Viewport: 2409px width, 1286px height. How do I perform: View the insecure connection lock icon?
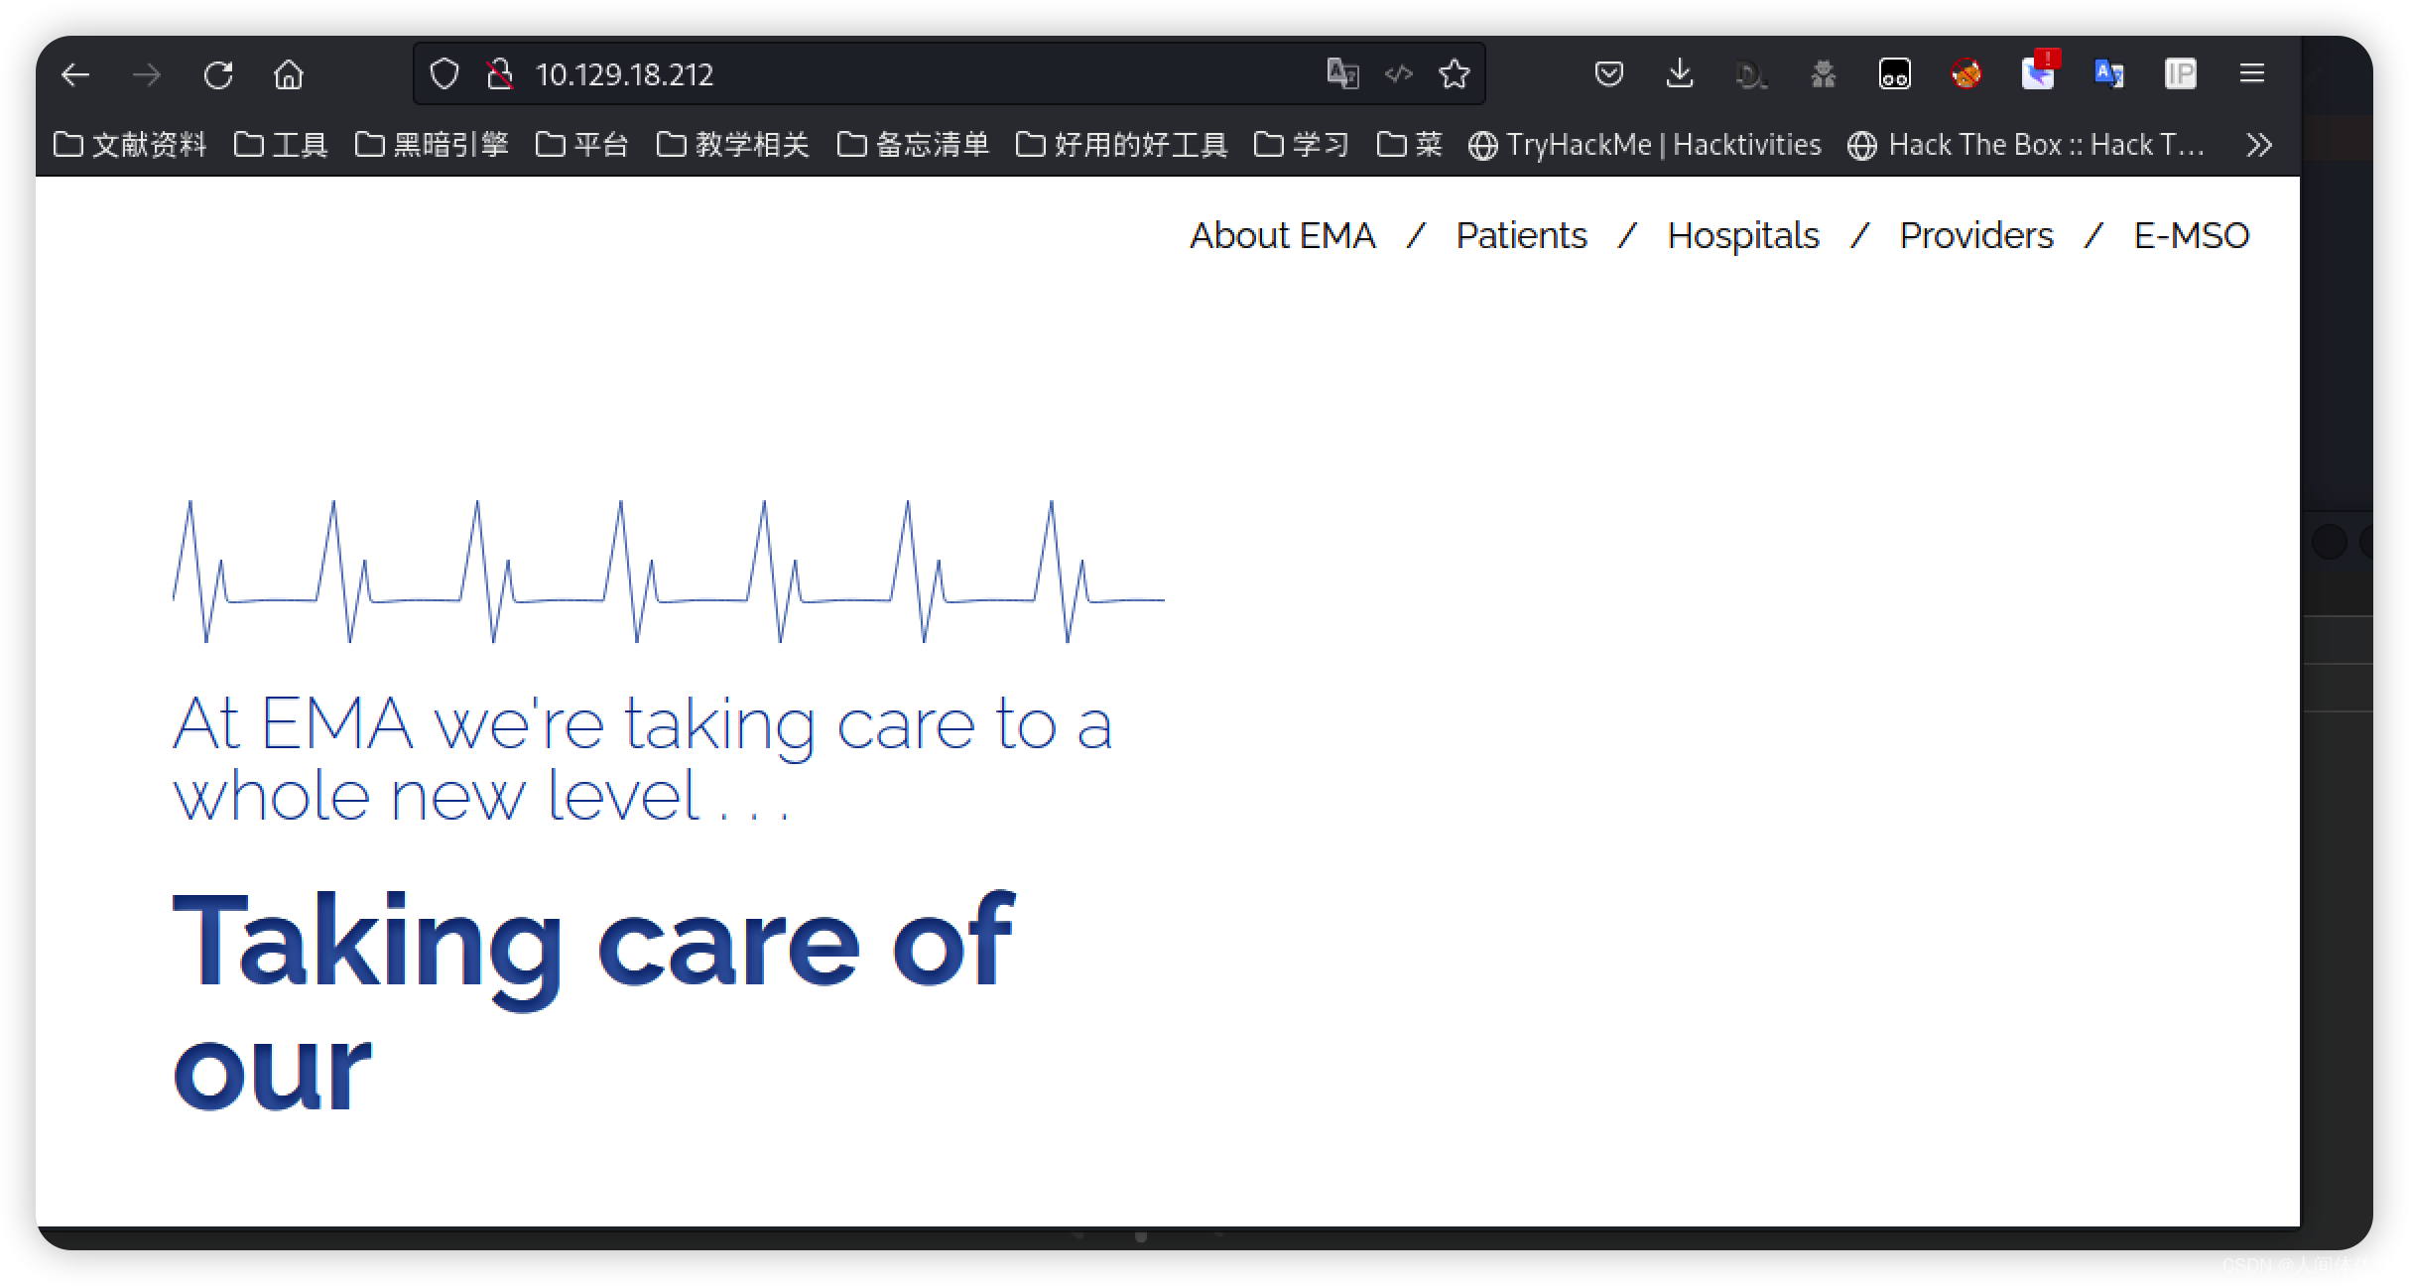click(500, 74)
